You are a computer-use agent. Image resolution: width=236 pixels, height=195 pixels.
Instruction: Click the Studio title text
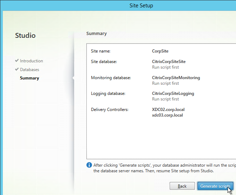coord(25,36)
